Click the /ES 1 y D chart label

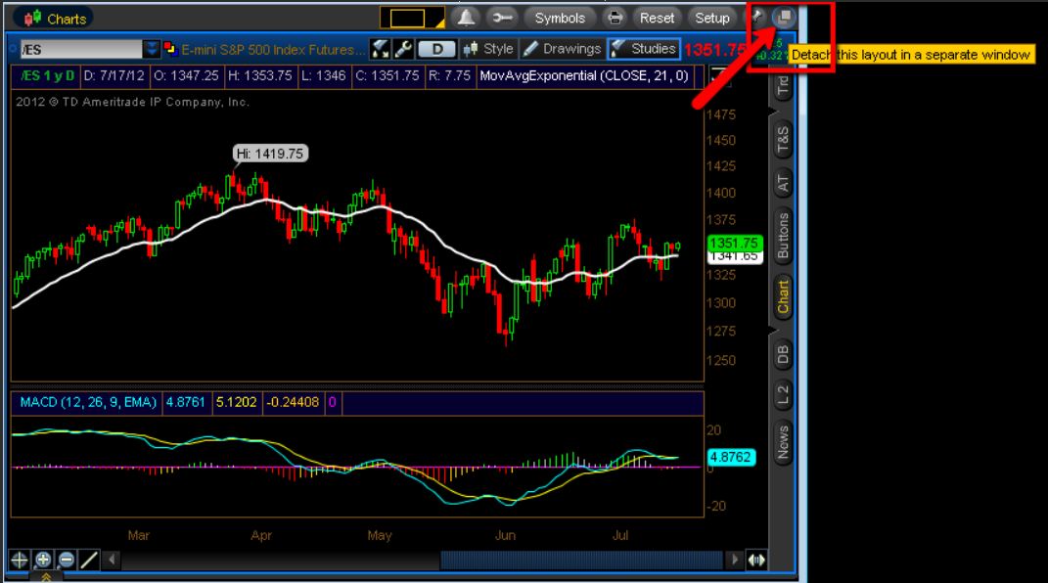point(47,76)
